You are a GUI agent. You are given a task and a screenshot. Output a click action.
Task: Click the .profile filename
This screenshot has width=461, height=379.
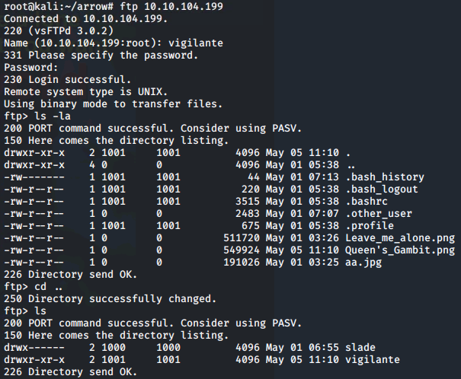click(370, 226)
